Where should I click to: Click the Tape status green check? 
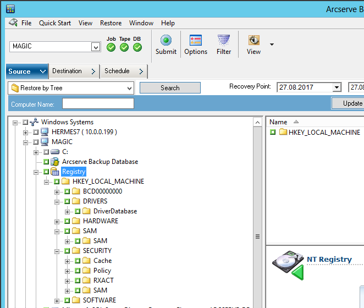tap(124, 47)
